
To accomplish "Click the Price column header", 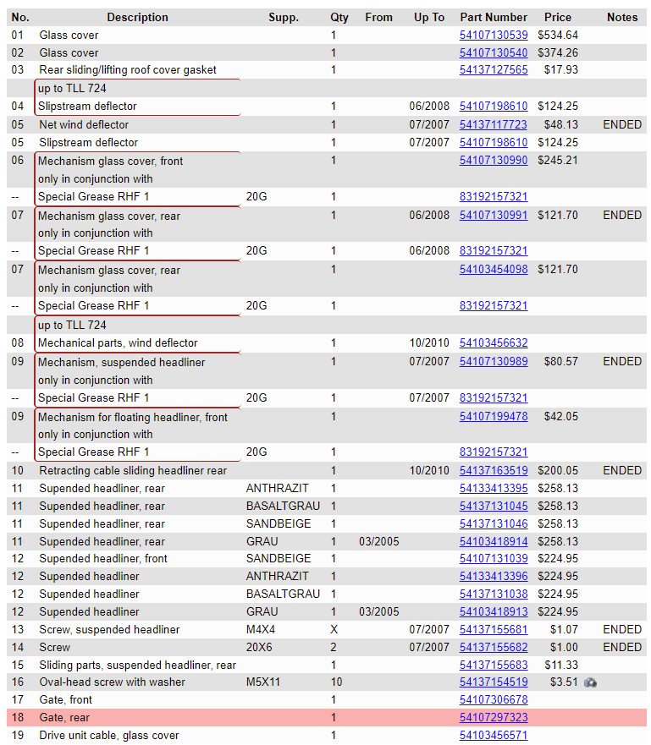I will [558, 17].
